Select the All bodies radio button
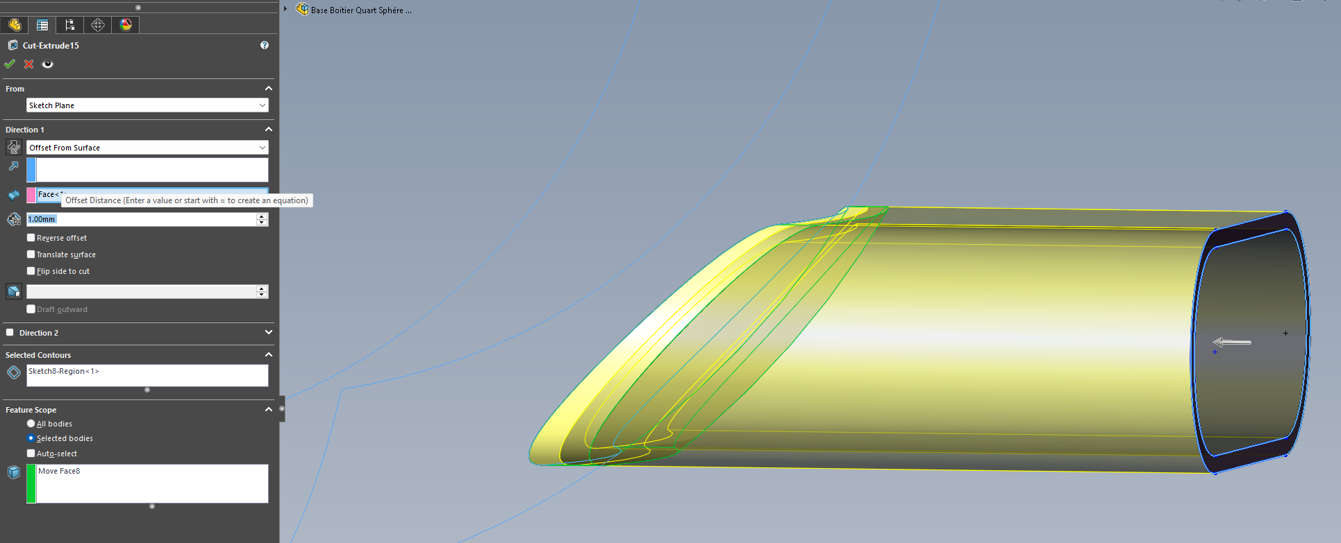Screen dimensions: 1341x543 (31, 424)
